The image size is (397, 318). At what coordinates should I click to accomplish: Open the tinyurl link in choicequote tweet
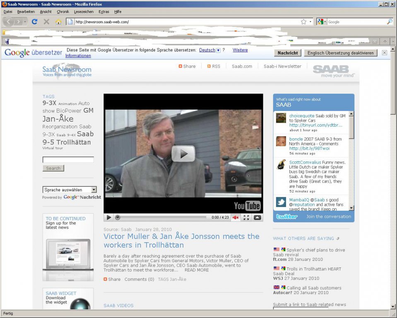click(x=316, y=125)
